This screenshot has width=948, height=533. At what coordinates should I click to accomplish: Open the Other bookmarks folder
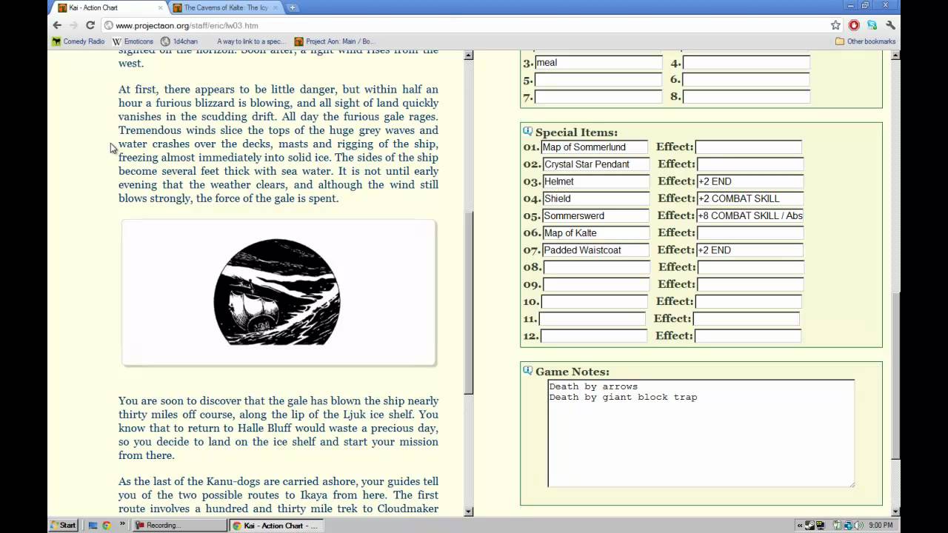click(865, 41)
